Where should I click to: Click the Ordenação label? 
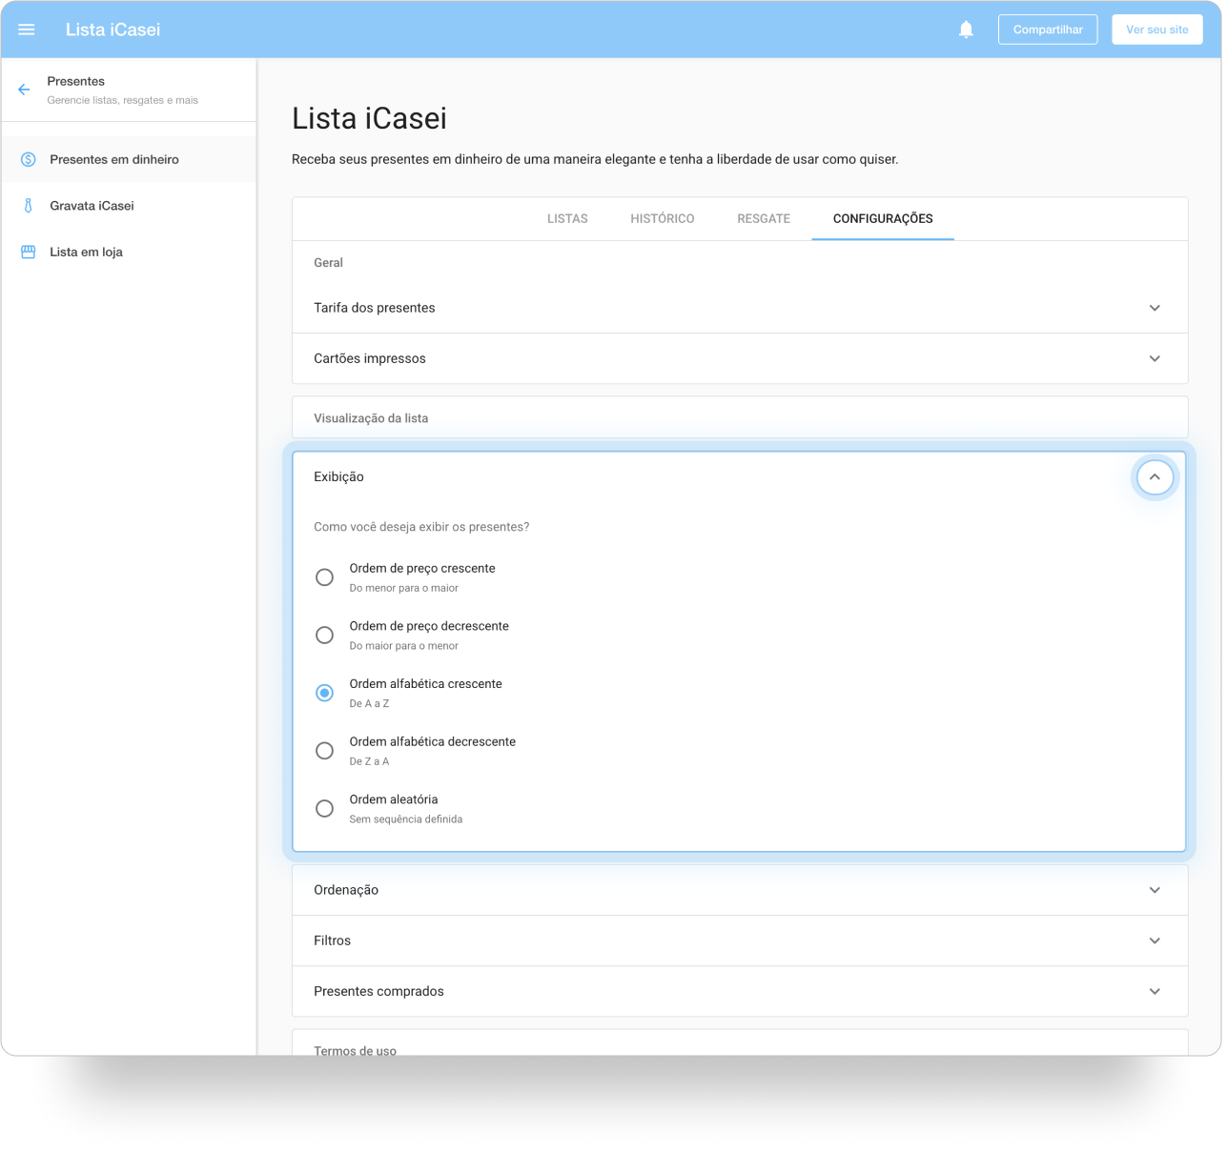pyautogui.click(x=346, y=890)
